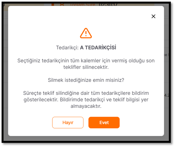175x147 pixels.
Task: Click the partially hidden '4.2' value at right edge
Action: pos(167,95)
